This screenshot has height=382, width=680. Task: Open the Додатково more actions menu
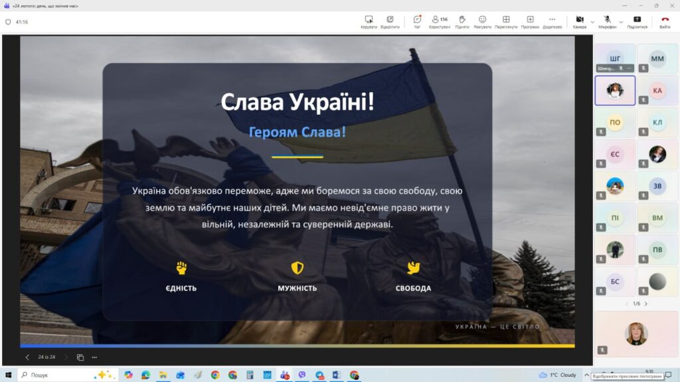552,21
